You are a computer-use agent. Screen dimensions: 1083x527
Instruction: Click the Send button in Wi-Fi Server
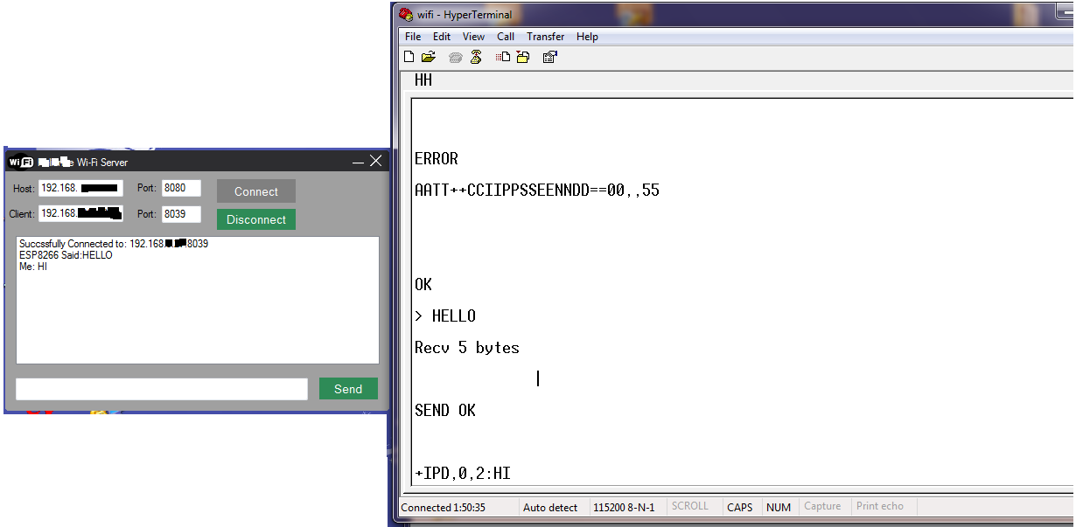(x=348, y=389)
